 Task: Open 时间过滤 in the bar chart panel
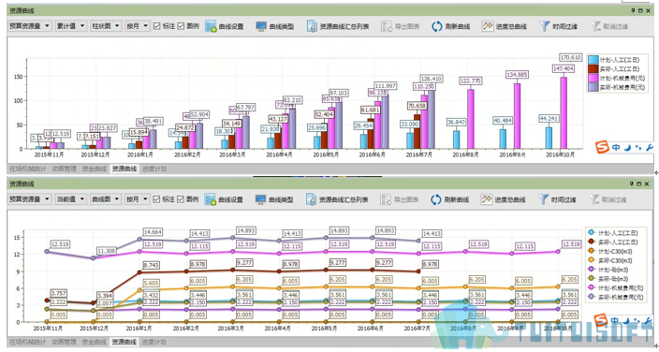tap(558, 26)
